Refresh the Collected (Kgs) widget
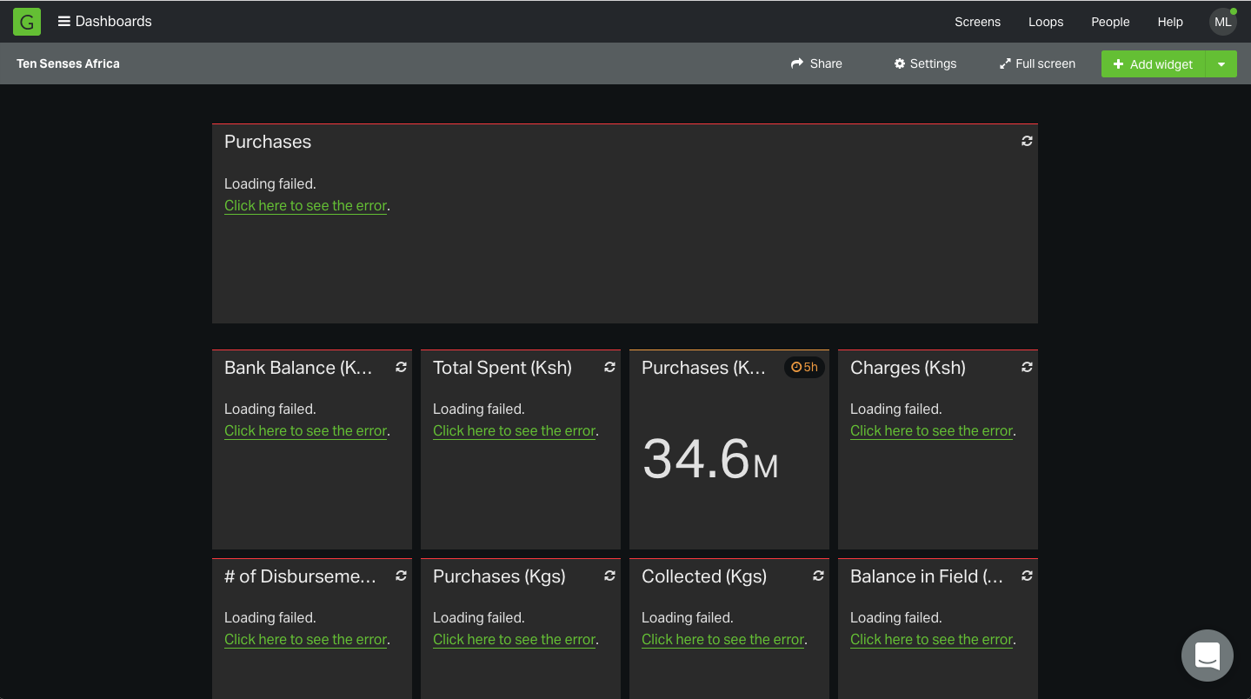Image resolution: width=1251 pixels, height=699 pixels. (818, 576)
